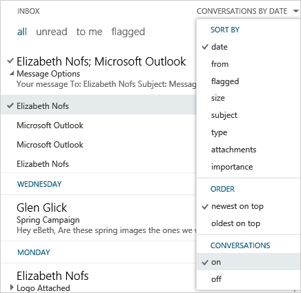Open the second Microsoft Outlook message

point(99,145)
